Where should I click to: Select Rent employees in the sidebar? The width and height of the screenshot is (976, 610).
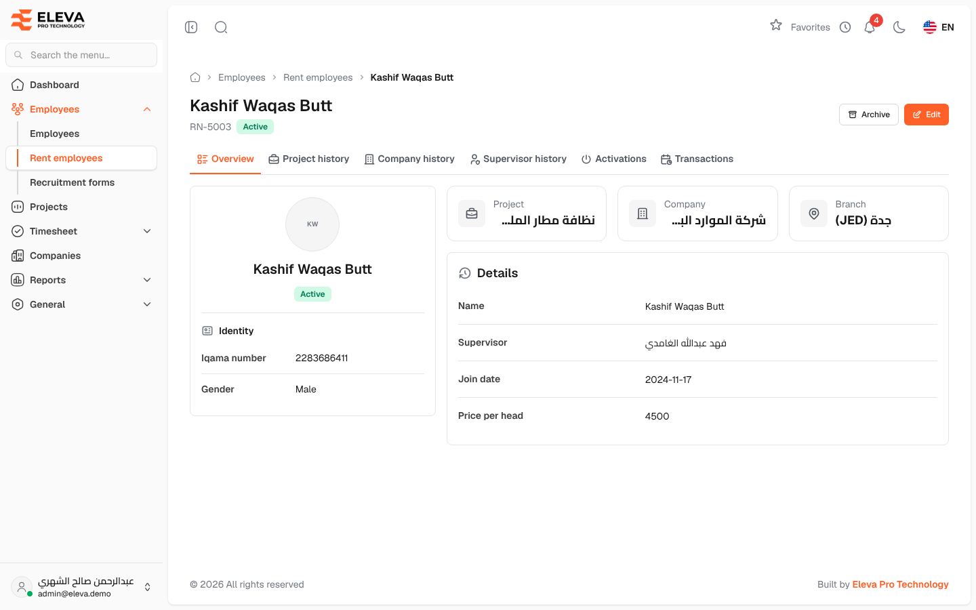(81, 158)
